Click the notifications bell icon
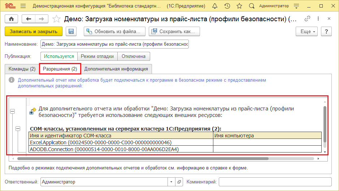This screenshot has height=191, width=339. (215, 6)
